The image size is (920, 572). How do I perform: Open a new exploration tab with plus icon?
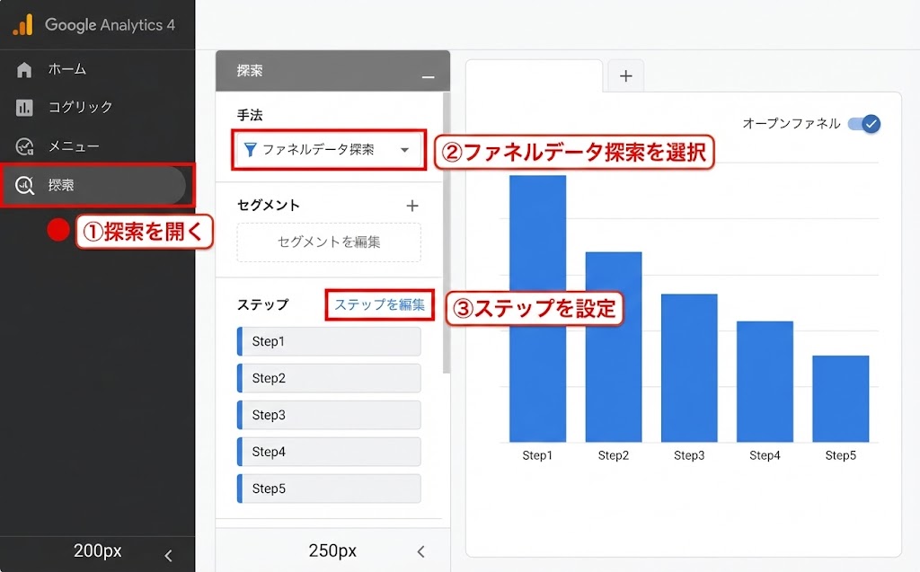[625, 76]
